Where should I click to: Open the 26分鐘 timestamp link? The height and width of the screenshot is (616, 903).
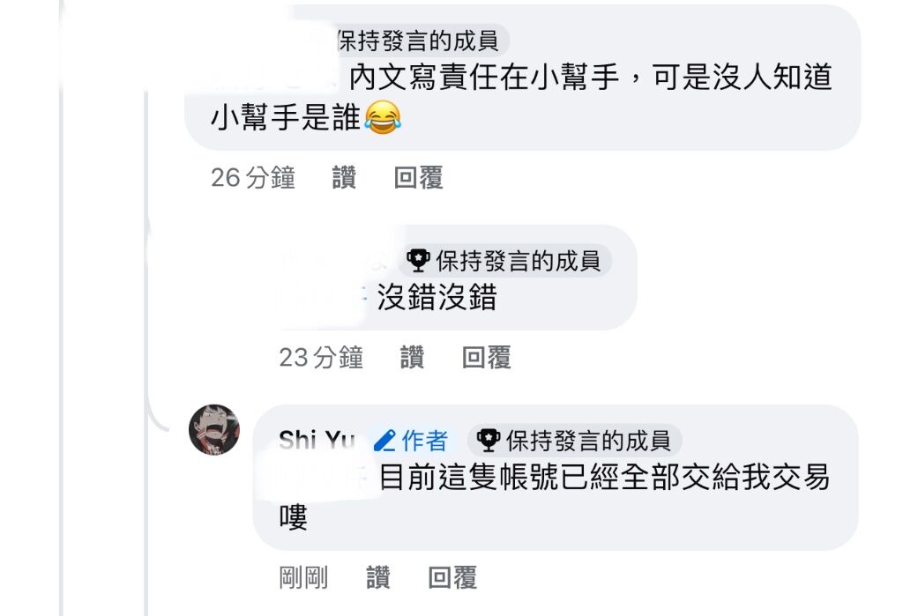tap(253, 177)
